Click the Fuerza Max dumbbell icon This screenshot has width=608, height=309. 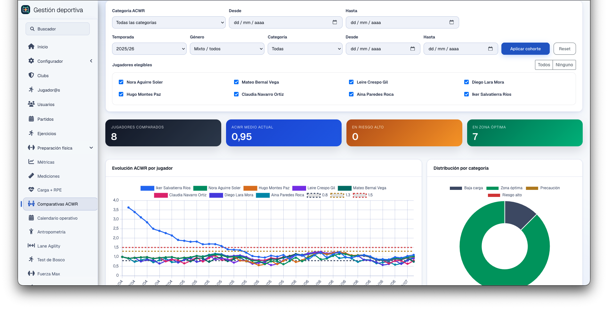pyautogui.click(x=31, y=273)
